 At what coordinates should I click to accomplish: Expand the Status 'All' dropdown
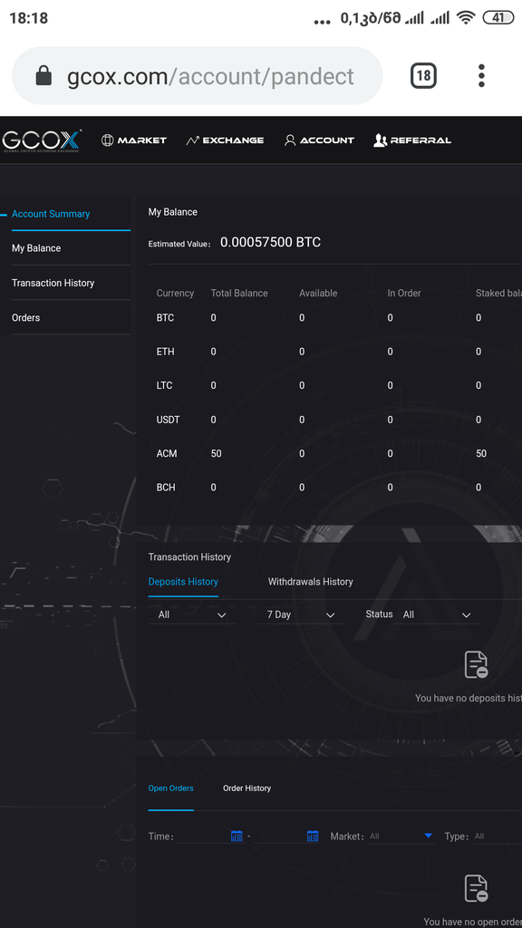click(x=437, y=615)
